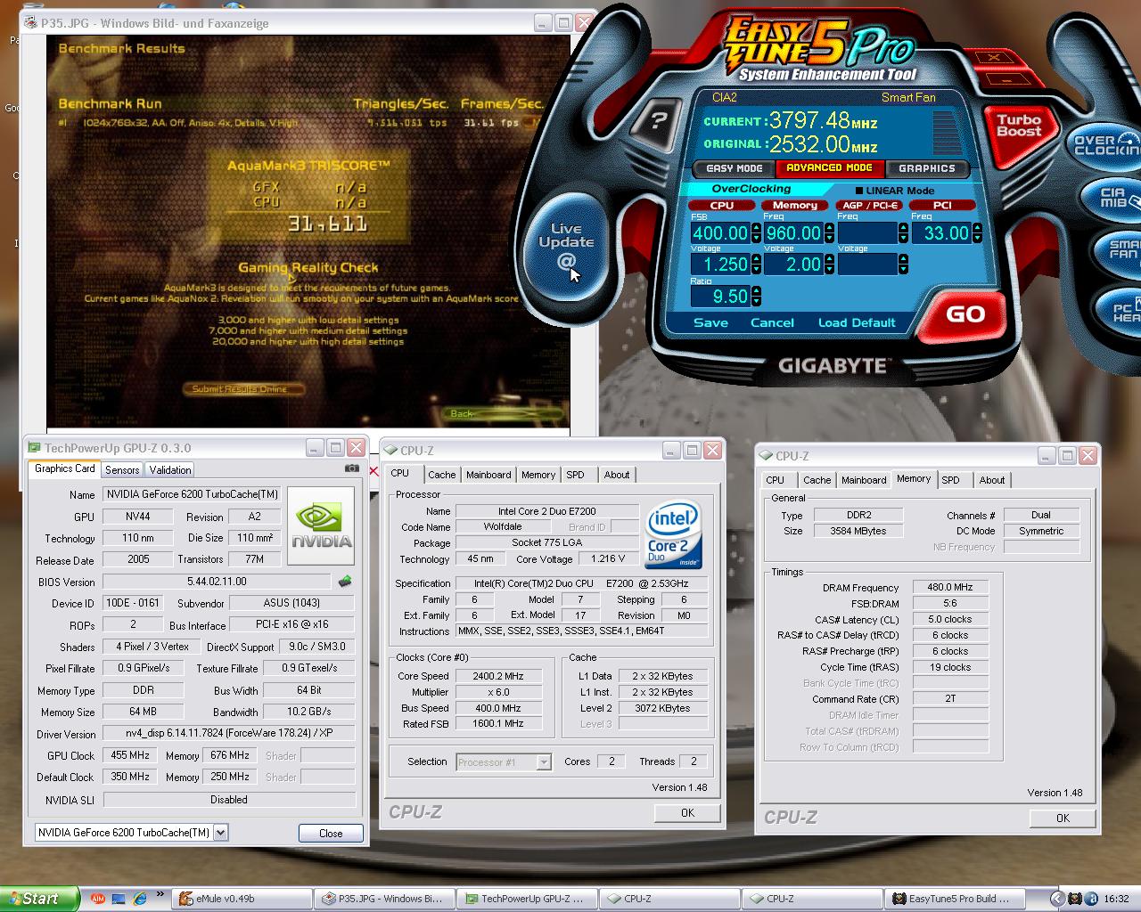Increase the Memory voltage stepper
Image resolution: width=1141 pixels, height=912 pixels.
tap(829, 259)
